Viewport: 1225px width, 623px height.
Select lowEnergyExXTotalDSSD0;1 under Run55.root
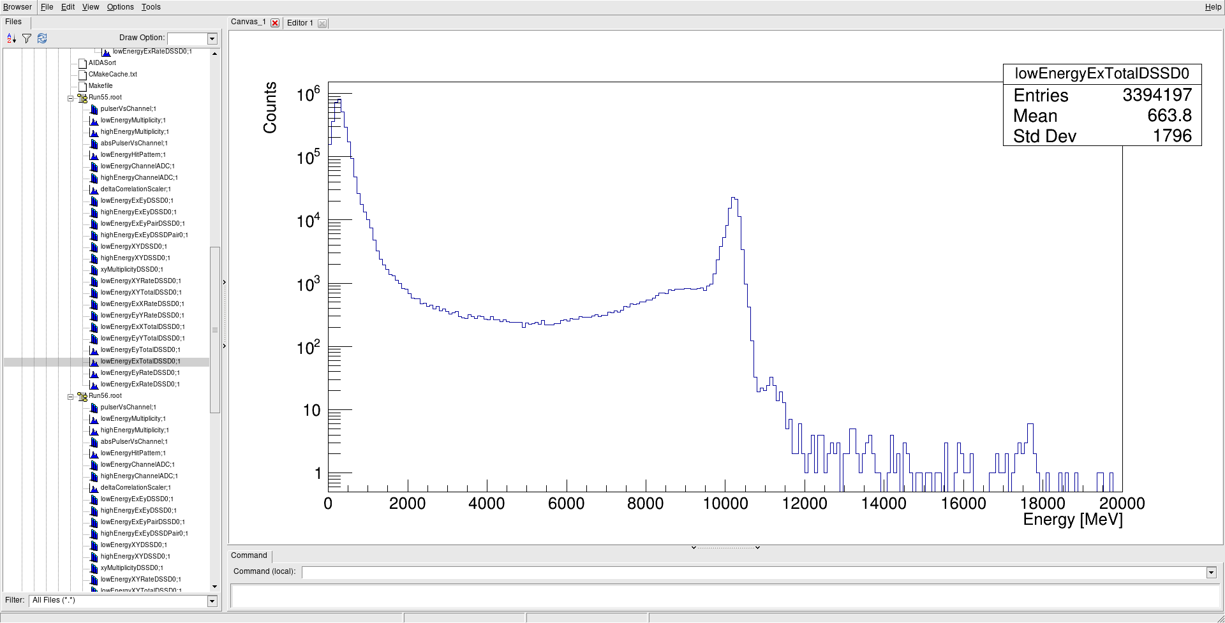tap(142, 327)
